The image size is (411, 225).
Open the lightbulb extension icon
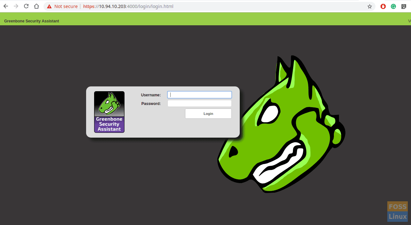pyautogui.click(x=404, y=6)
